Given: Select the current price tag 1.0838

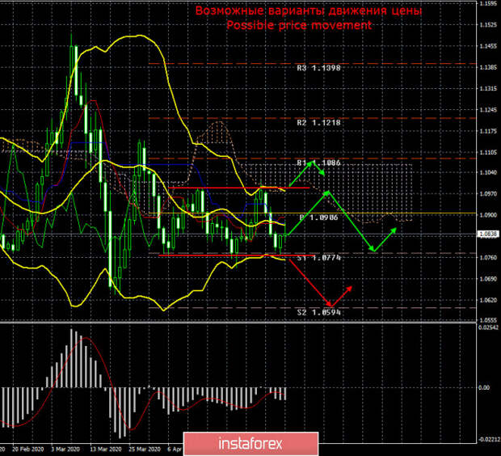Looking at the screenshot, I should click(488, 234).
